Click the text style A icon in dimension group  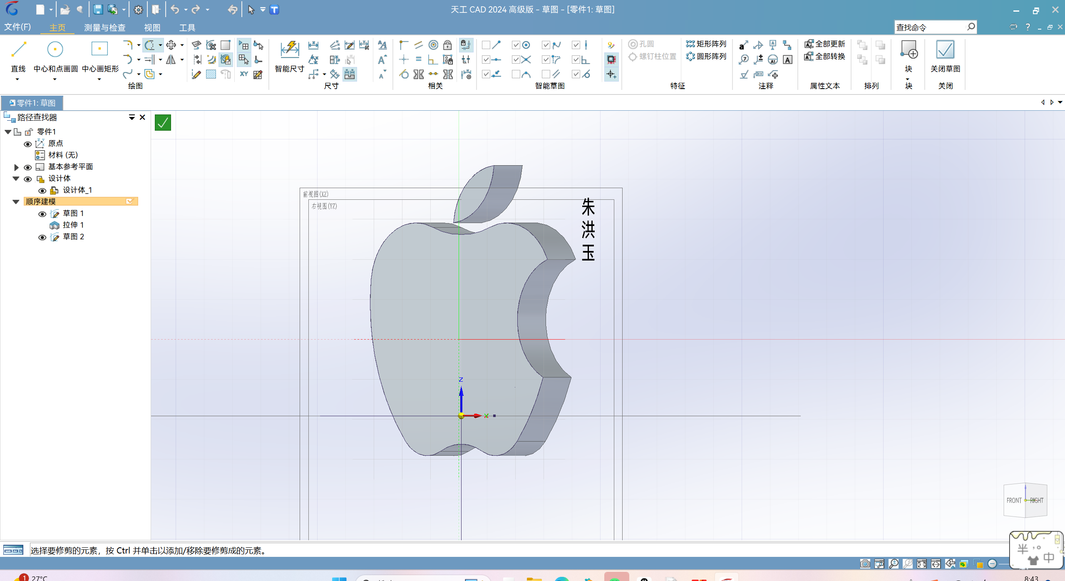[x=382, y=45]
